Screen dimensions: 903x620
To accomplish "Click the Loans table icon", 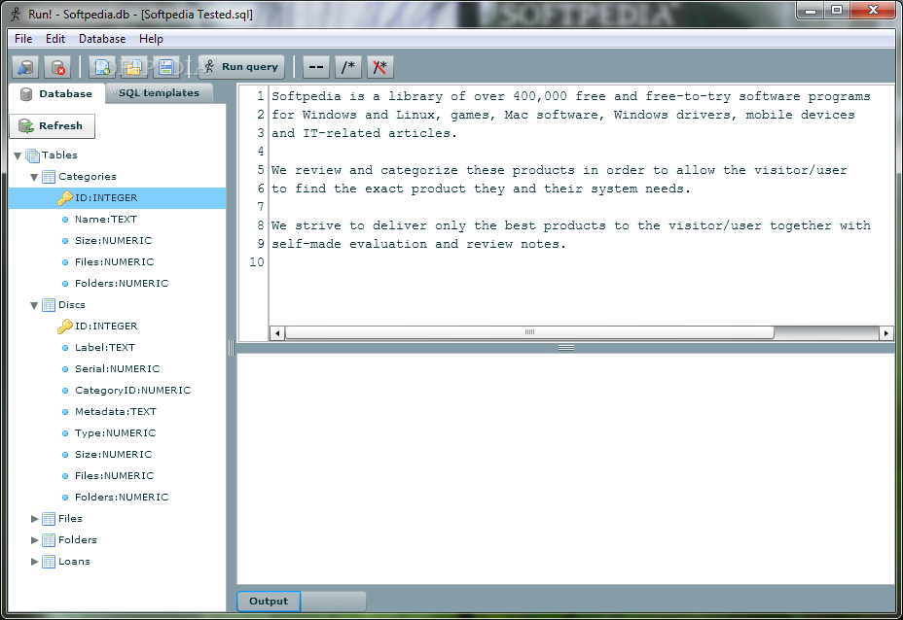I will pos(49,562).
